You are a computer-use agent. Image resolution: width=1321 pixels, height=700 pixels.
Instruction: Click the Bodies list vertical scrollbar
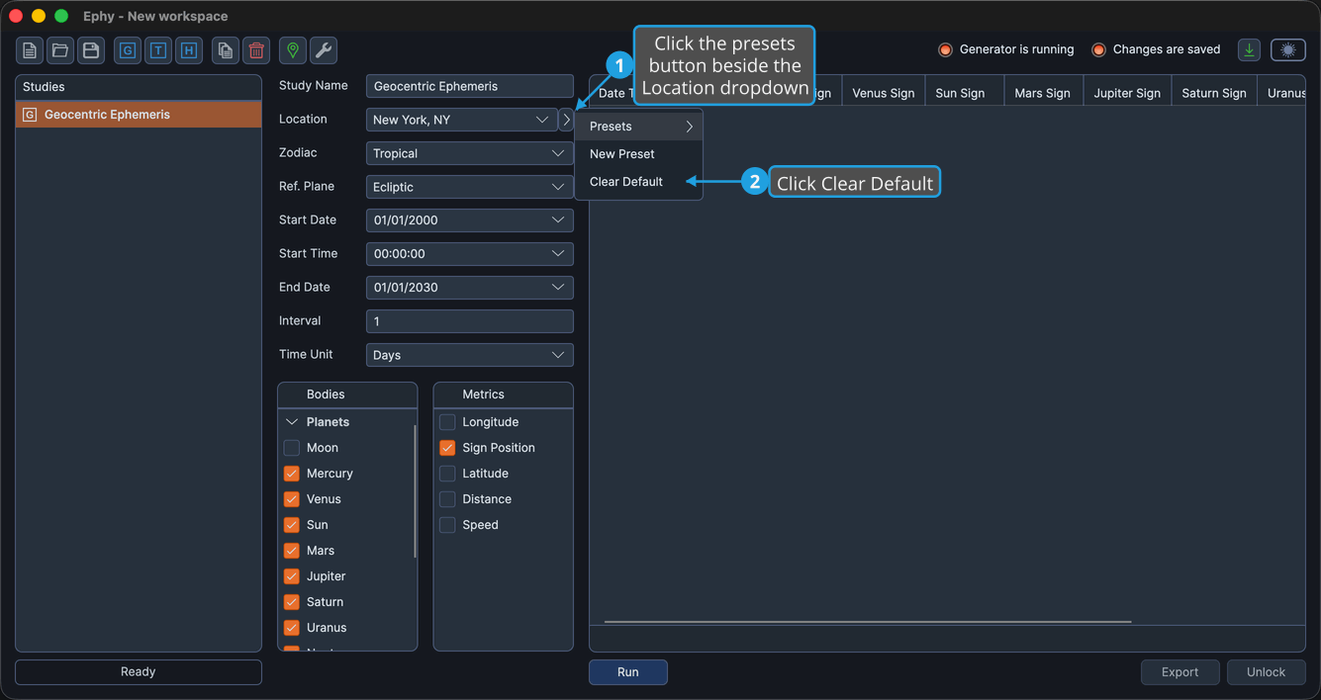415,491
